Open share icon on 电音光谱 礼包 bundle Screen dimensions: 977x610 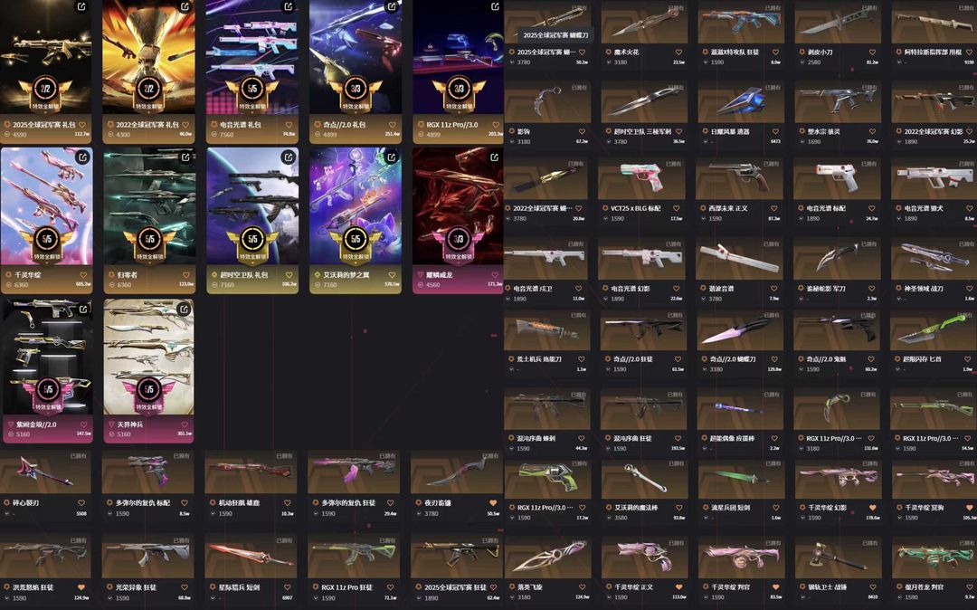pos(289,7)
